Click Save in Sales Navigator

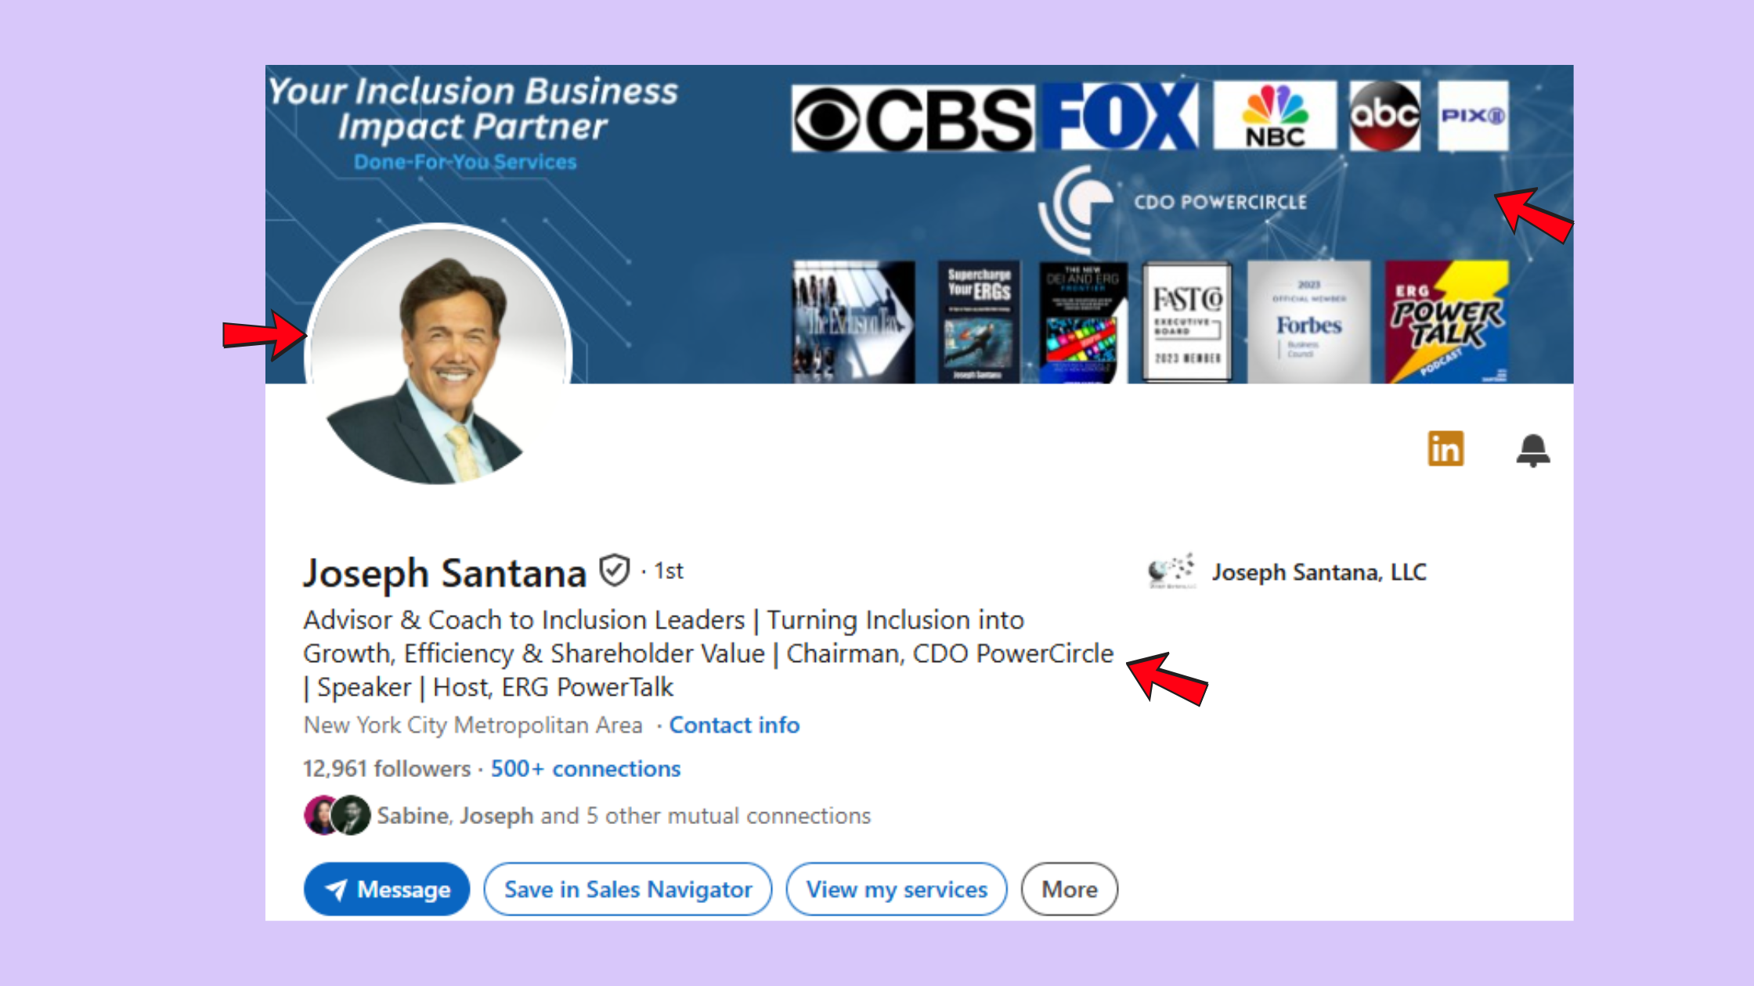pyautogui.click(x=628, y=889)
